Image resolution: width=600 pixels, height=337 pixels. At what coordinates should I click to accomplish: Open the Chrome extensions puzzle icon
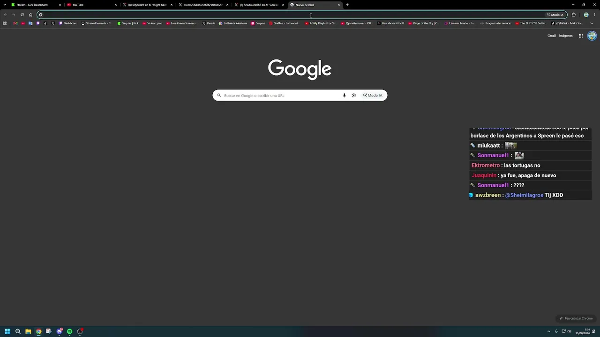573,15
